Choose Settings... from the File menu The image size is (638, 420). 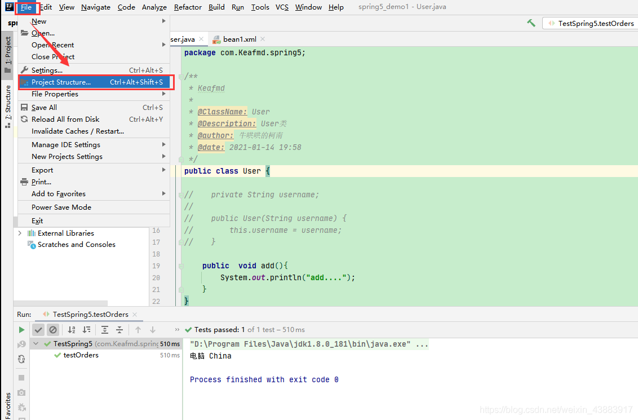point(94,70)
